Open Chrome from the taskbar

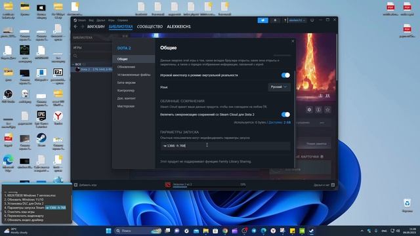225,231
